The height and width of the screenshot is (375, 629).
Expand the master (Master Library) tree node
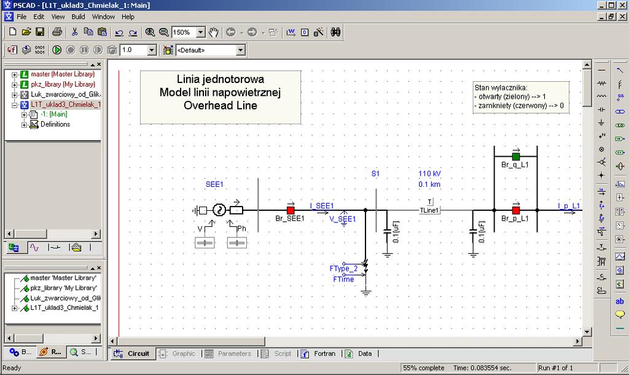(15, 74)
